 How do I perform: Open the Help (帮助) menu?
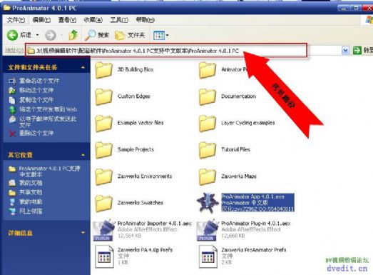145,20
